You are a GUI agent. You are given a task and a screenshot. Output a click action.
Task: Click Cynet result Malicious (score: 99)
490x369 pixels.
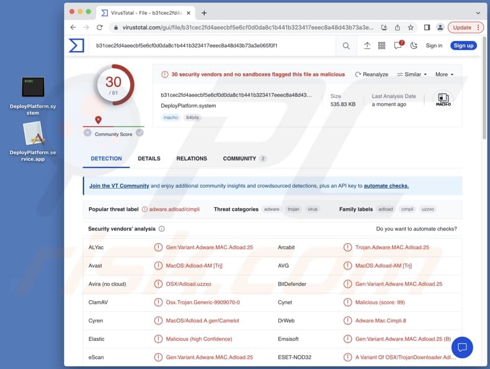(380, 302)
